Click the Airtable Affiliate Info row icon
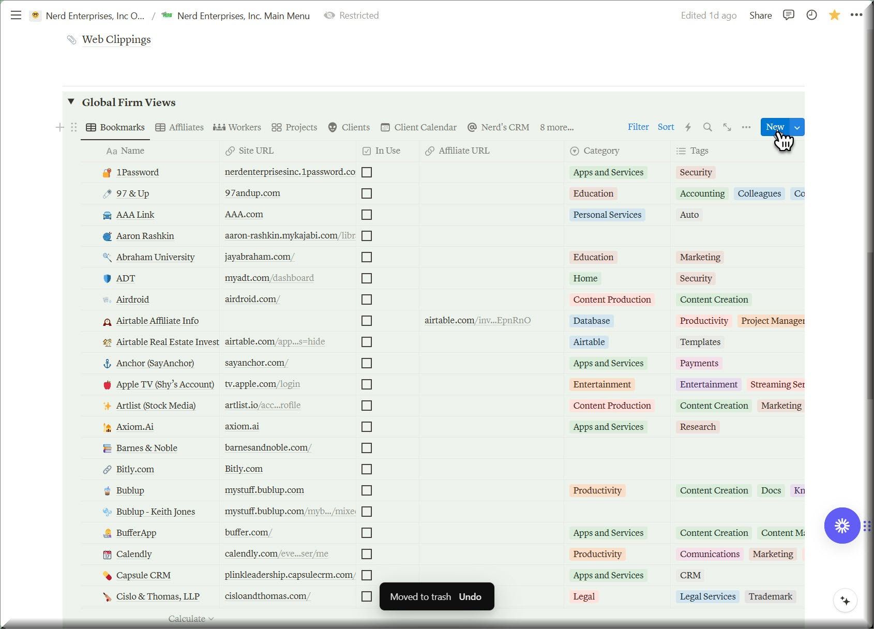 (x=107, y=321)
